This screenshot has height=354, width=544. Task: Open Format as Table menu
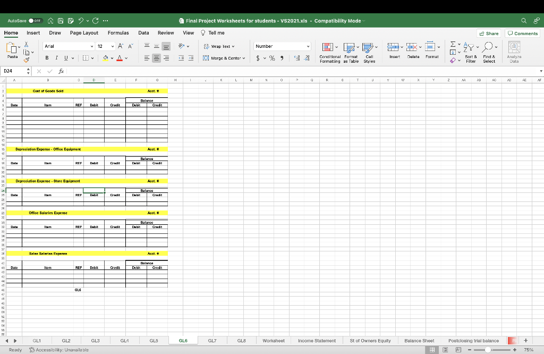[351, 53]
